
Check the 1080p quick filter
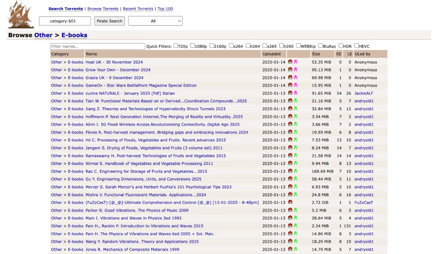(192, 46)
